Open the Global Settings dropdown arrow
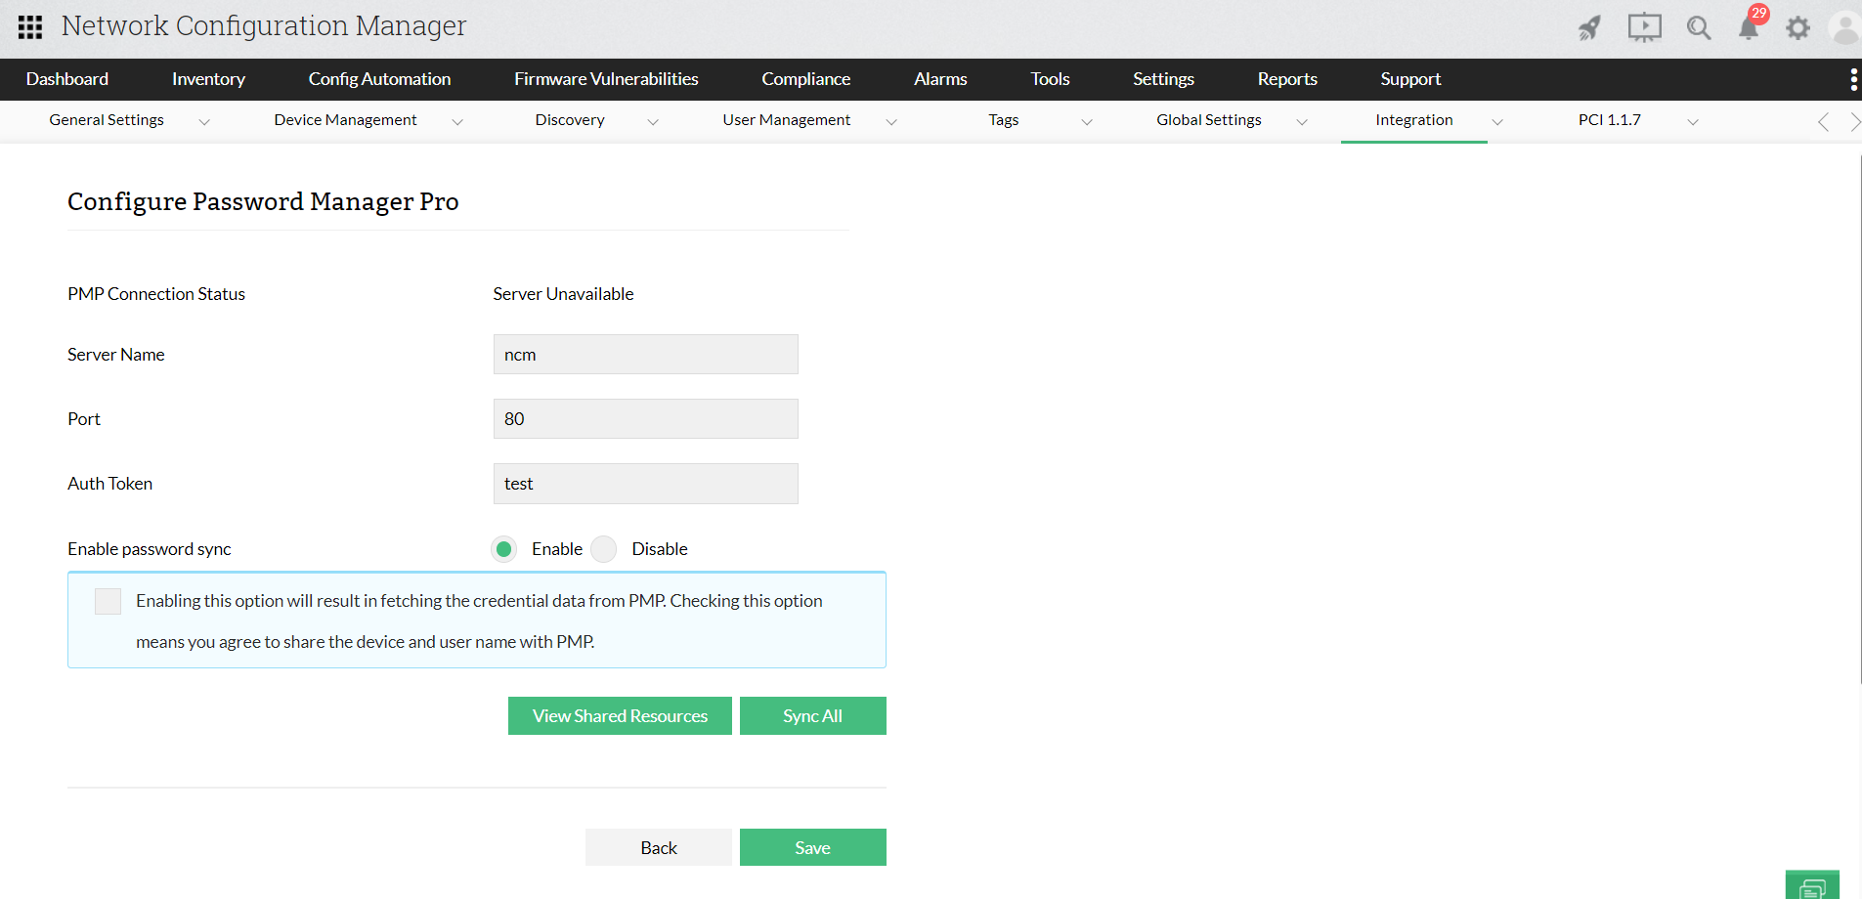 [1302, 121]
